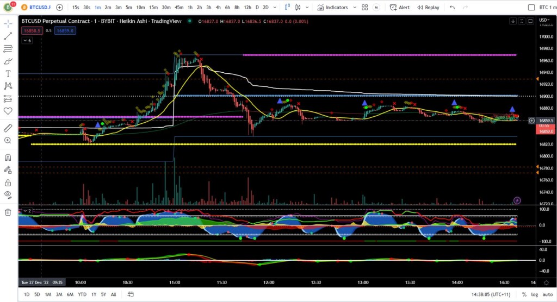This screenshot has width=557, height=302.
Task: Select the ruler measure tool
Action: (x=8, y=128)
